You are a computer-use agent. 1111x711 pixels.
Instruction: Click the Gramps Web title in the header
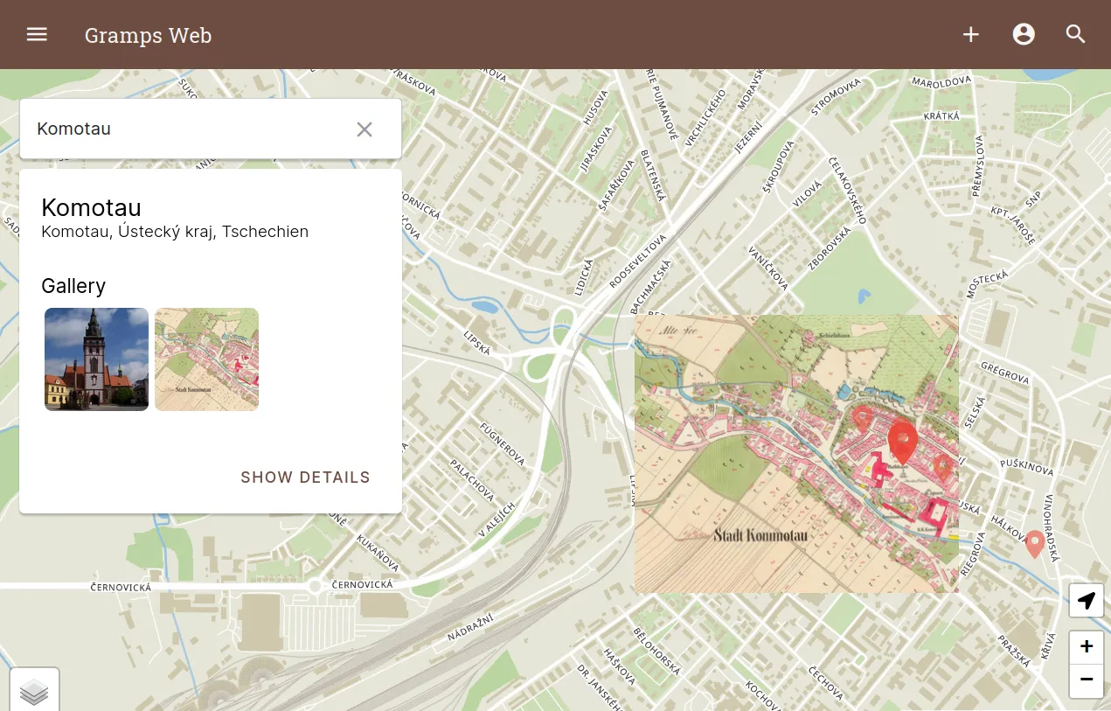(148, 35)
